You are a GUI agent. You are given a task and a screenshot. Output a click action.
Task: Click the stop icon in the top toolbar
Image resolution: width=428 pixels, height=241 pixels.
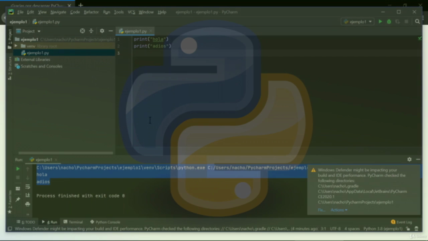click(406, 21)
